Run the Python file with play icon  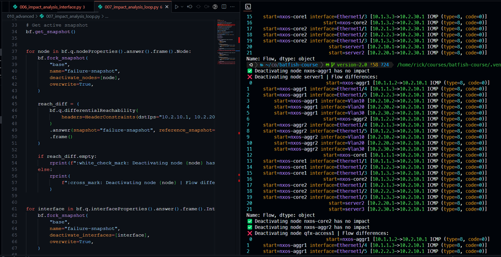(x=177, y=7)
